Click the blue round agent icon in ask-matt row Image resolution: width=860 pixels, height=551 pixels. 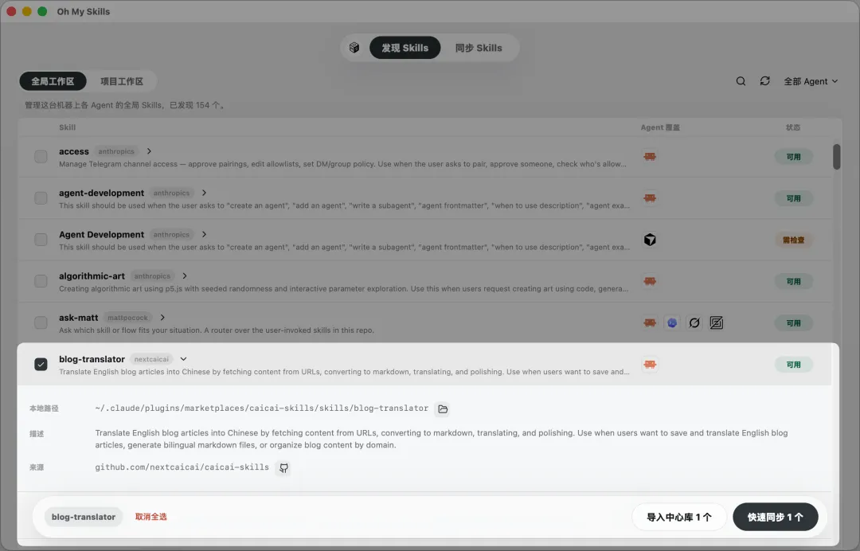672,323
